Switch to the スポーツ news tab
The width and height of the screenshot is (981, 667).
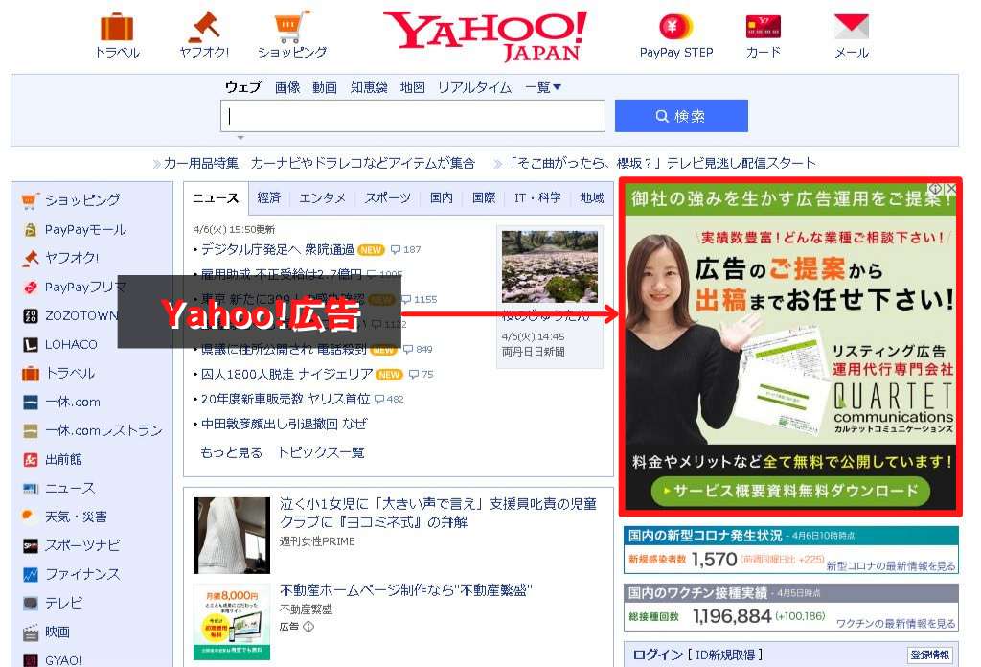[x=387, y=197]
